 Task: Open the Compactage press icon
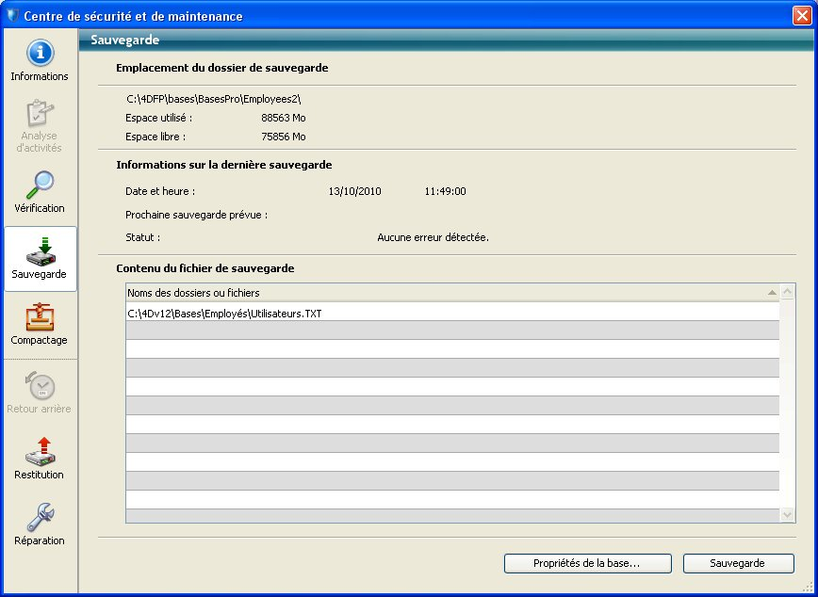click(x=40, y=316)
